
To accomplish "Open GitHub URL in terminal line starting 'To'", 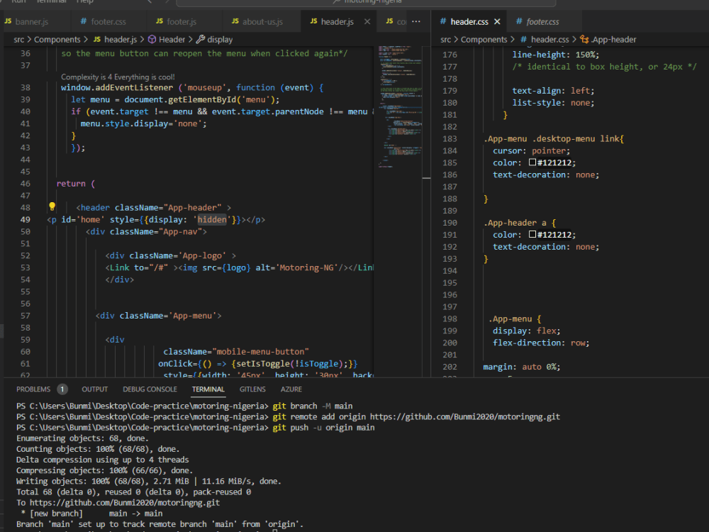I will pos(125,503).
